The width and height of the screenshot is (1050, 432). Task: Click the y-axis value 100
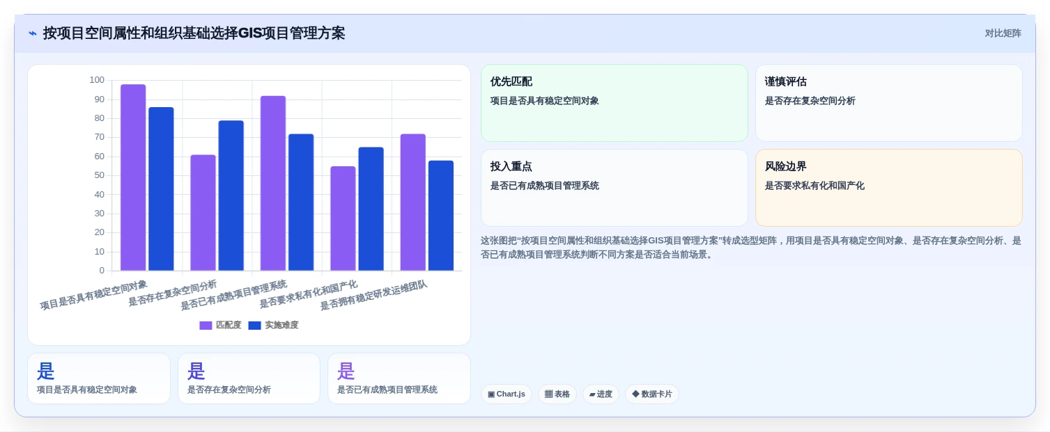click(97, 80)
